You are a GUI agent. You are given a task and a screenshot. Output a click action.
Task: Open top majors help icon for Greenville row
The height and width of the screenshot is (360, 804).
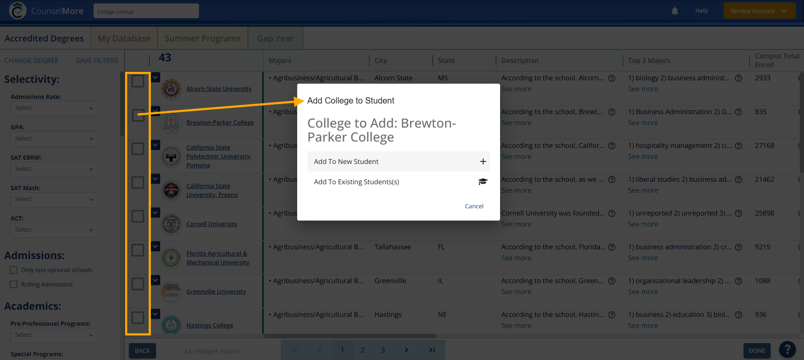tap(738, 281)
